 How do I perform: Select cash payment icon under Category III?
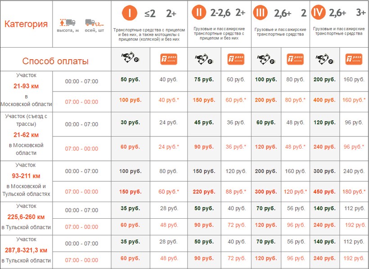pyautogui.click(x=266, y=59)
